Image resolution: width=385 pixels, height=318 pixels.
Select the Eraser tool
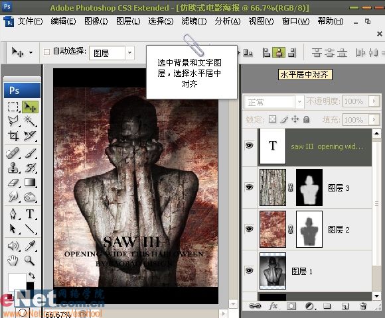pyautogui.click(x=13, y=183)
